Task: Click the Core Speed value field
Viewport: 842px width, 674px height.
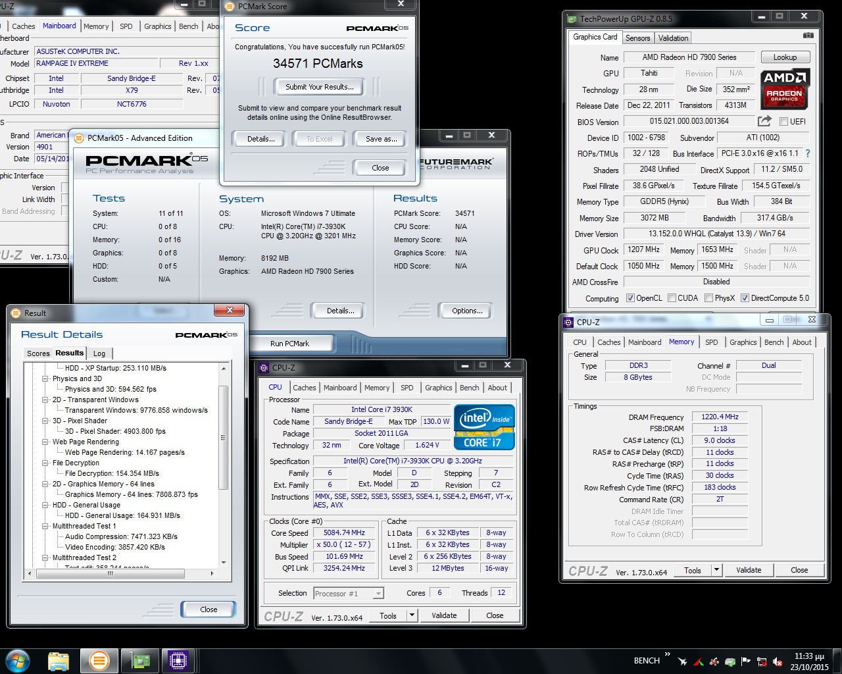Action: coord(345,533)
